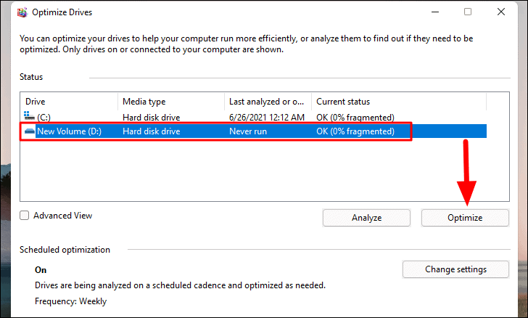Viewport: 528px width, 318px height.
Task: Open Change settings for scheduled optimization
Action: tap(455, 269)
